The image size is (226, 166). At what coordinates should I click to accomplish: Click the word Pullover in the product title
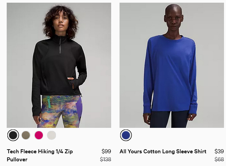pos(17,160)
